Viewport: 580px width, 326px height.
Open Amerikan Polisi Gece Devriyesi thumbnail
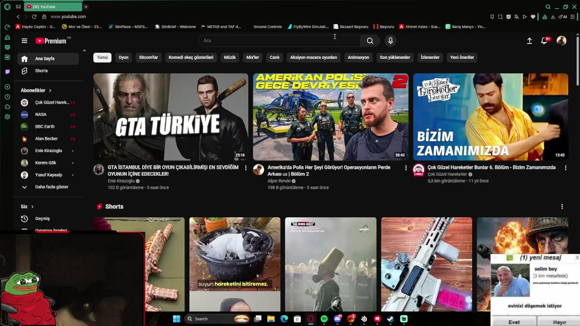[x=331, y=117]
